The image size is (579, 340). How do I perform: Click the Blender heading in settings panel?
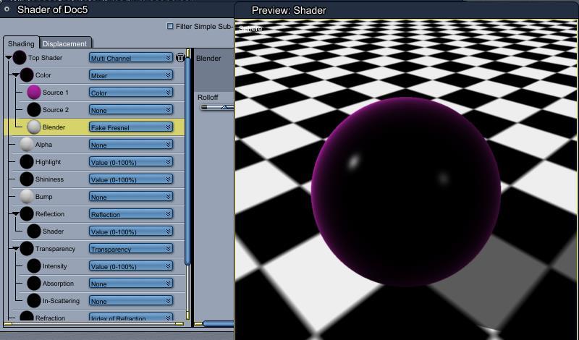[208, 59]
